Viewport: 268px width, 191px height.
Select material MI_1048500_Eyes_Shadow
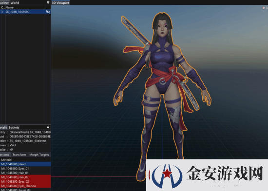click(25, 186)
